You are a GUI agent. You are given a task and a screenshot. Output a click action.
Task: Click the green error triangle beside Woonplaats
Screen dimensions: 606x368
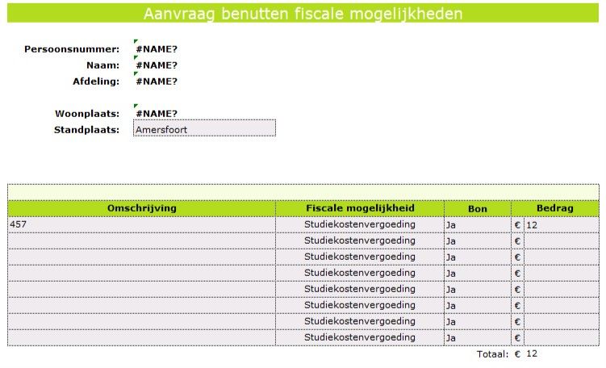(136, 107)
